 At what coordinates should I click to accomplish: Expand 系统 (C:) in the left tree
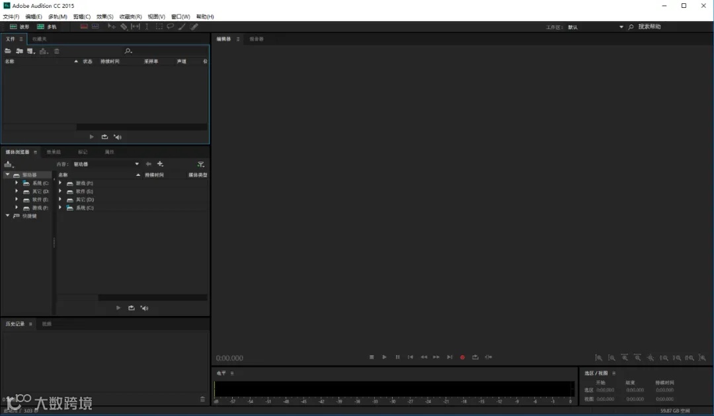(17, 183)
